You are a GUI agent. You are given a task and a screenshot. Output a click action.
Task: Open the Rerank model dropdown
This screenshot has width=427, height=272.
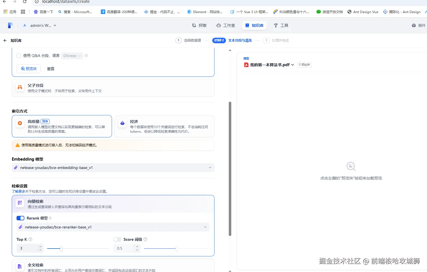point(113,227)
